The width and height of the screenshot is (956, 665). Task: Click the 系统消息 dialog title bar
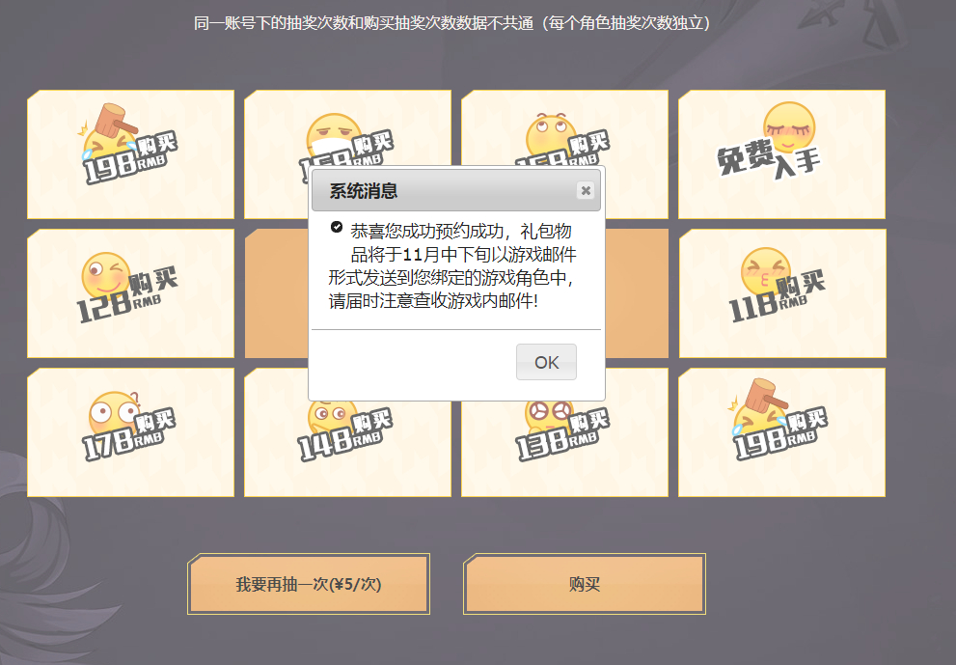(456, 191)
